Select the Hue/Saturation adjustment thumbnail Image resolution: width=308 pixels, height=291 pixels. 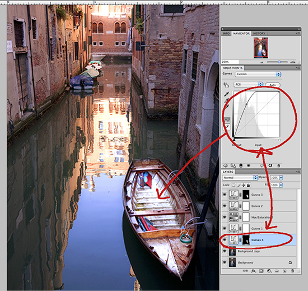point(234,217)
